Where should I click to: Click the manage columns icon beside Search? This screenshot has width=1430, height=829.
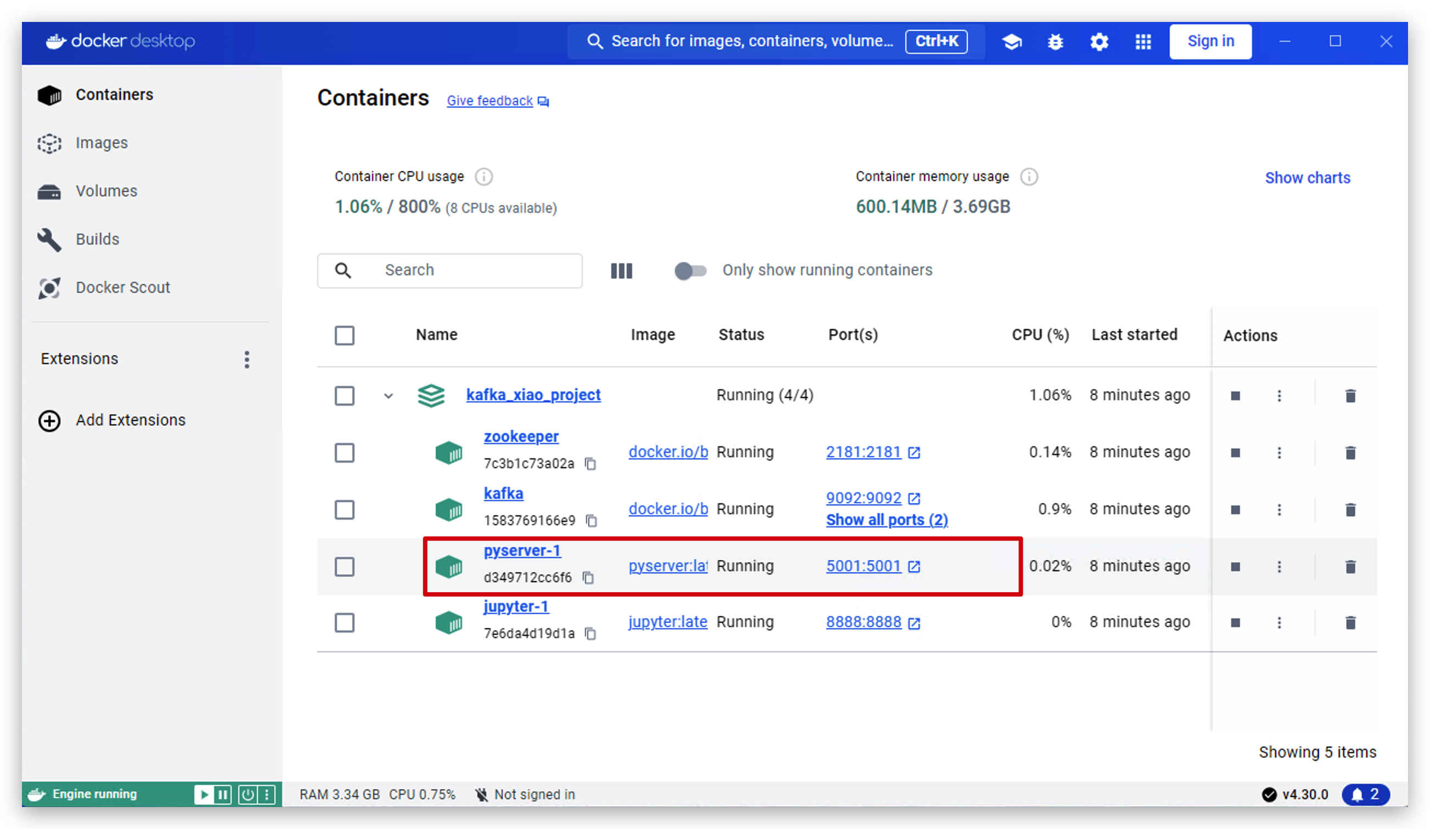click(621, 270)
